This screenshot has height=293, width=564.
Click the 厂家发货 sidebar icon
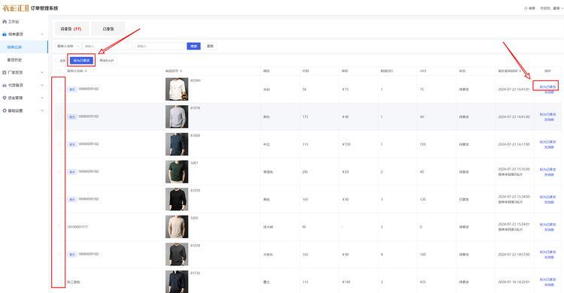click(5, 72)
